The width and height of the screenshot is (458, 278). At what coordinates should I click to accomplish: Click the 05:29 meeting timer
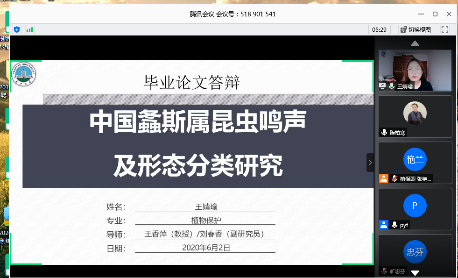379,29
